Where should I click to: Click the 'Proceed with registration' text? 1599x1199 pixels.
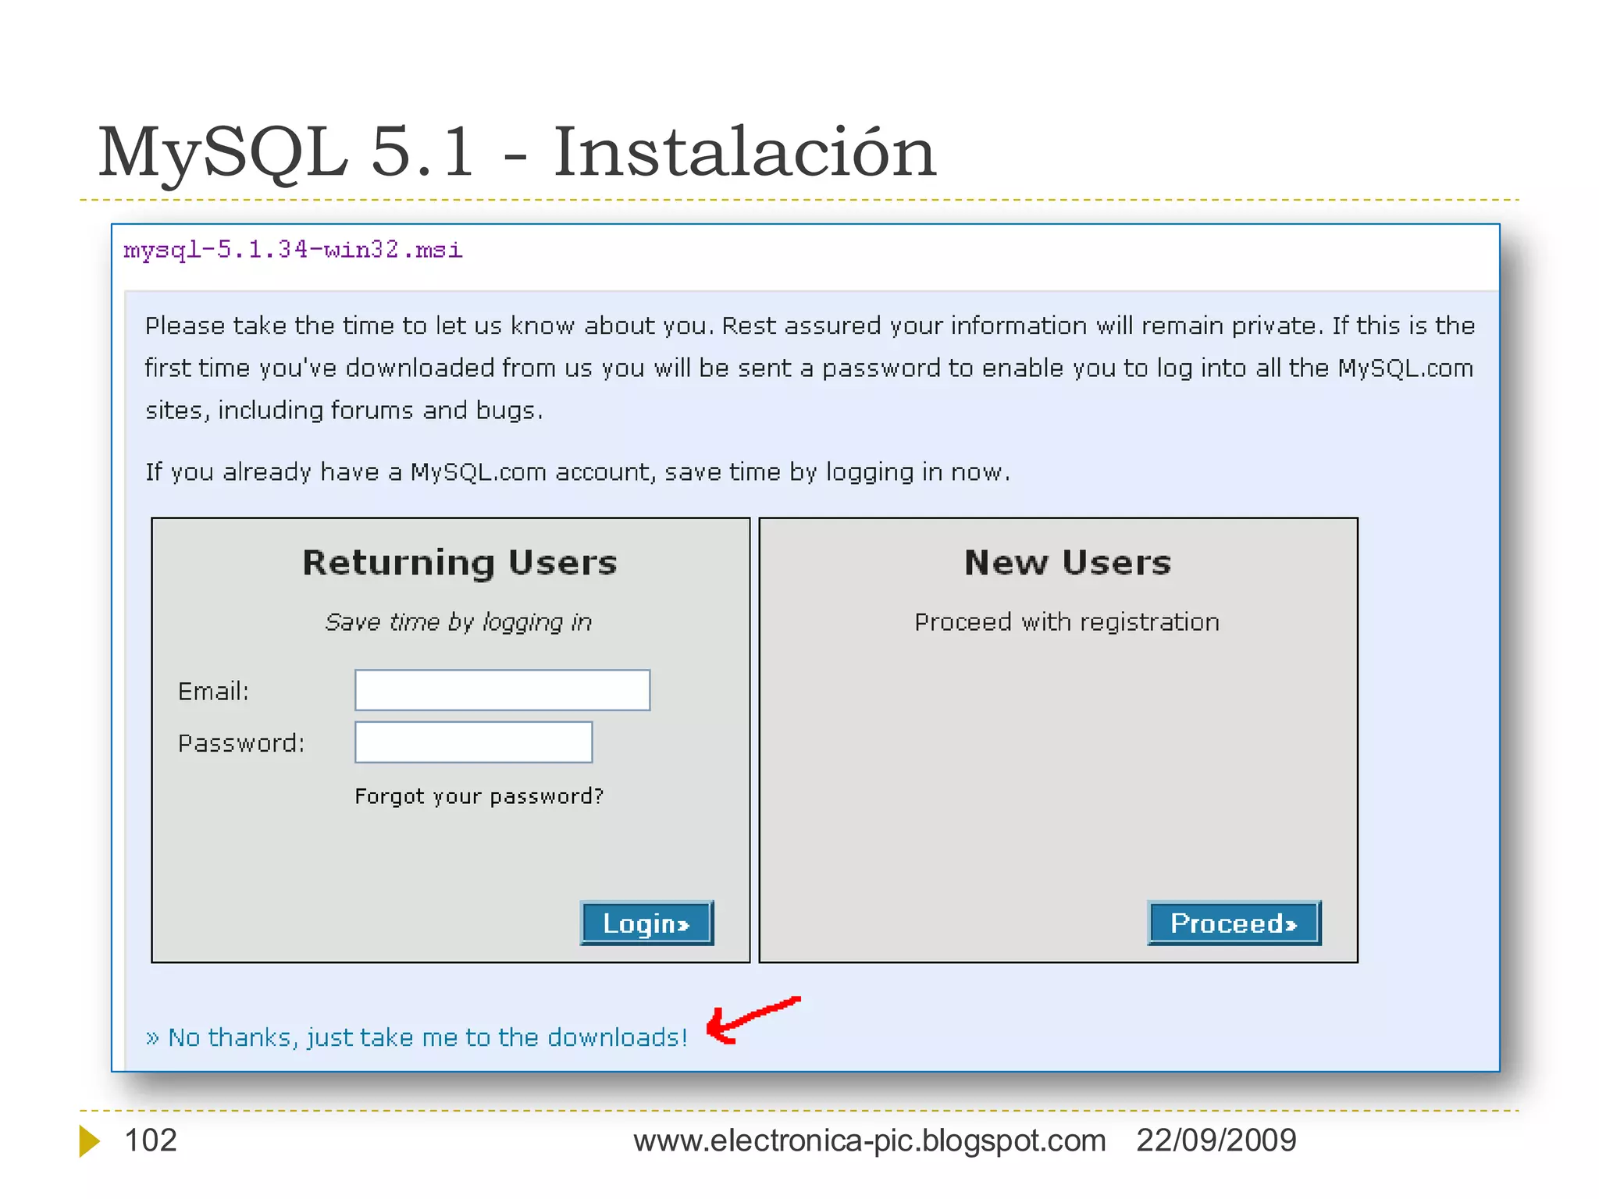click(x=1067, y=622)
